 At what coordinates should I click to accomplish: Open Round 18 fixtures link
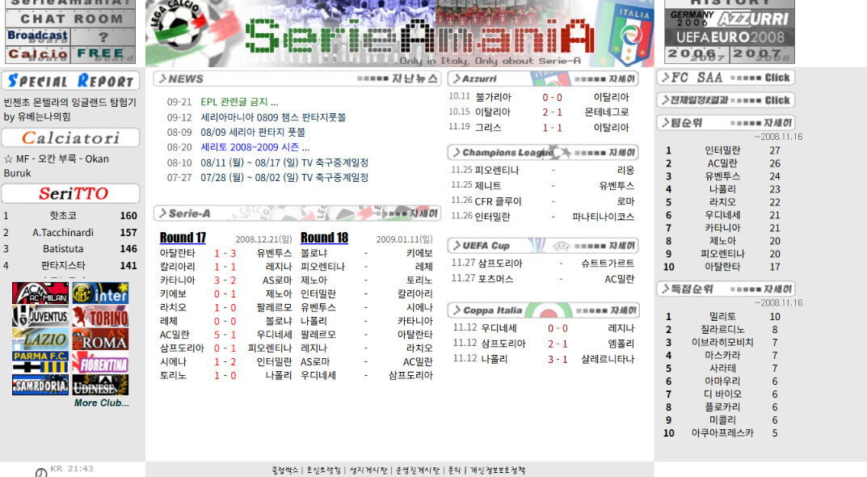click(324, 238)
